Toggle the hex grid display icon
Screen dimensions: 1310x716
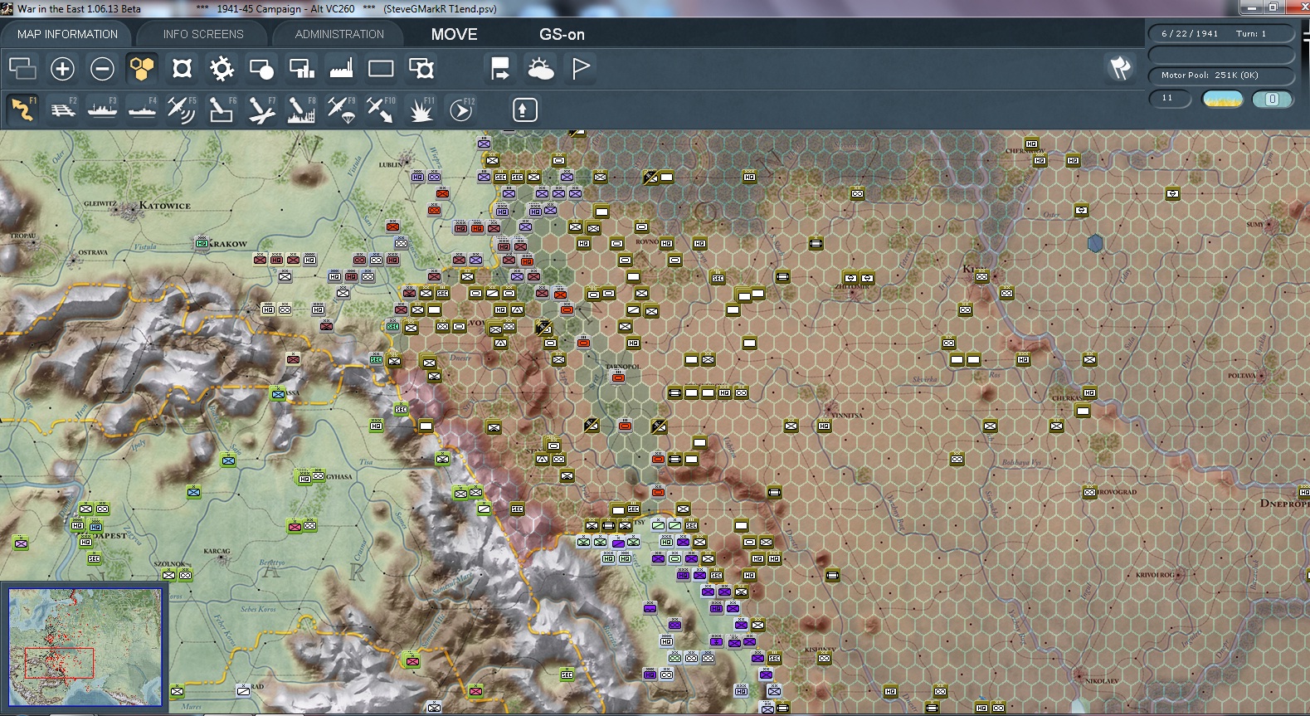pyautogui.click(x=142, y=68)
